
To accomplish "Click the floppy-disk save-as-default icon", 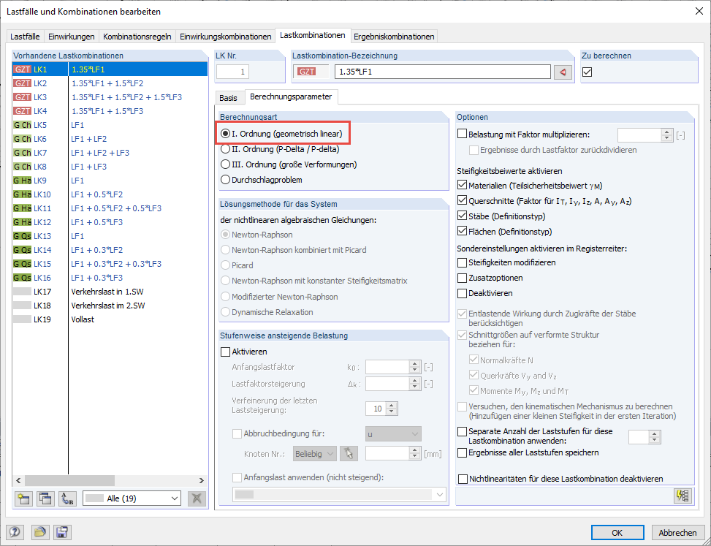I will coord(62,532).
